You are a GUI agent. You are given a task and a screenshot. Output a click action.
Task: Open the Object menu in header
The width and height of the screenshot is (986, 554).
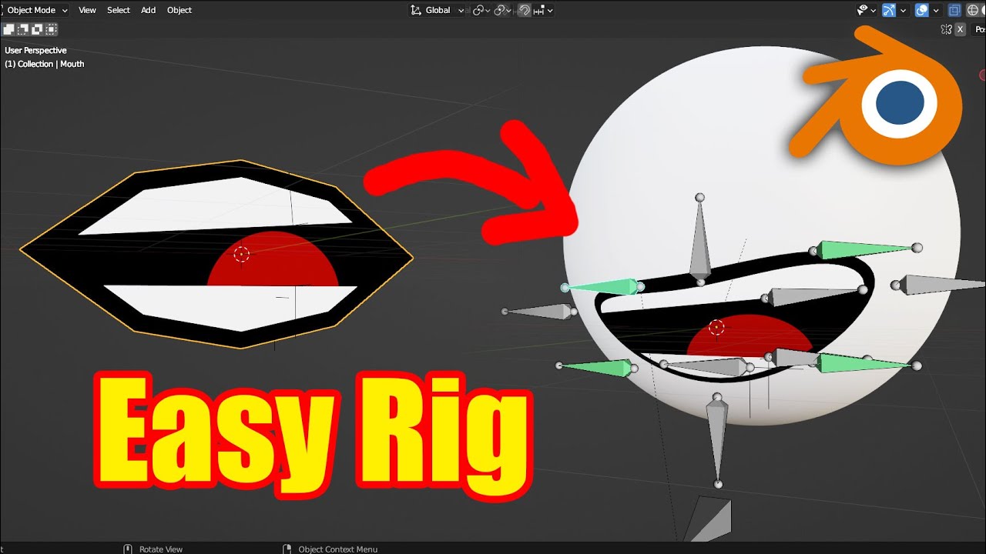[x=179, y=10]
